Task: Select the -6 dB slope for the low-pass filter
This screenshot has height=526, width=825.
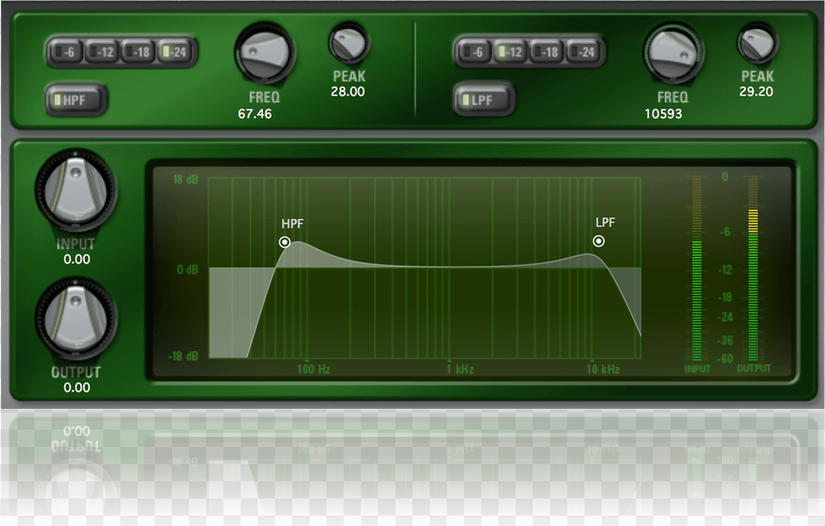Action: click(x=472, y=52)
